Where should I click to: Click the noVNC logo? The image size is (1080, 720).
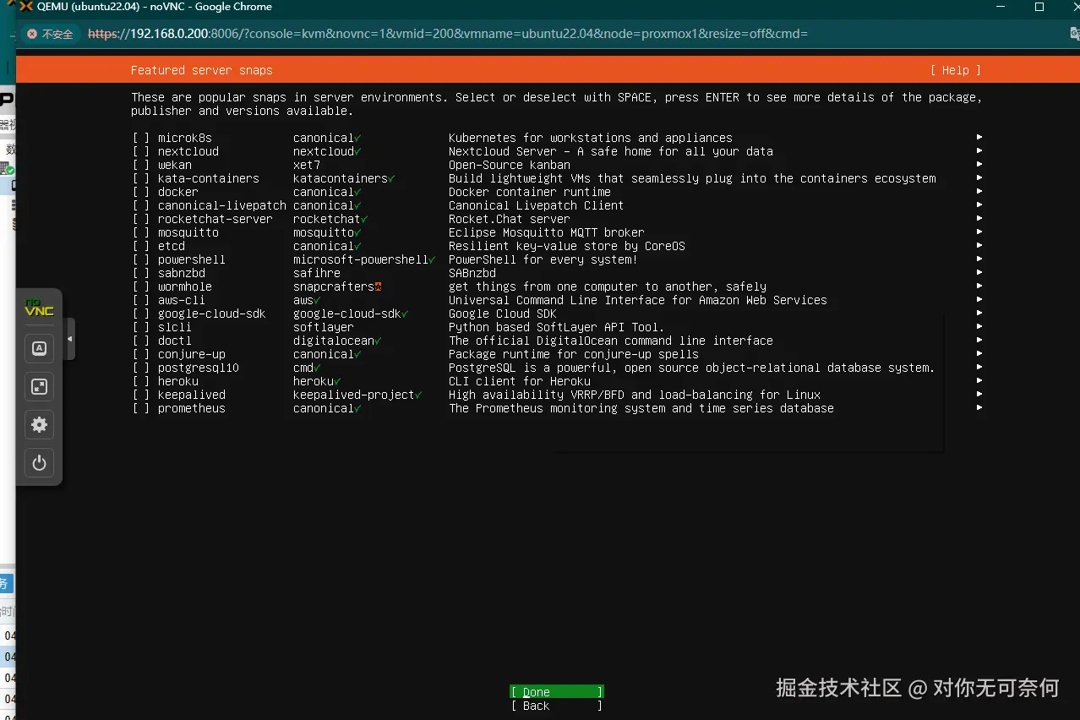pos(39,308)
